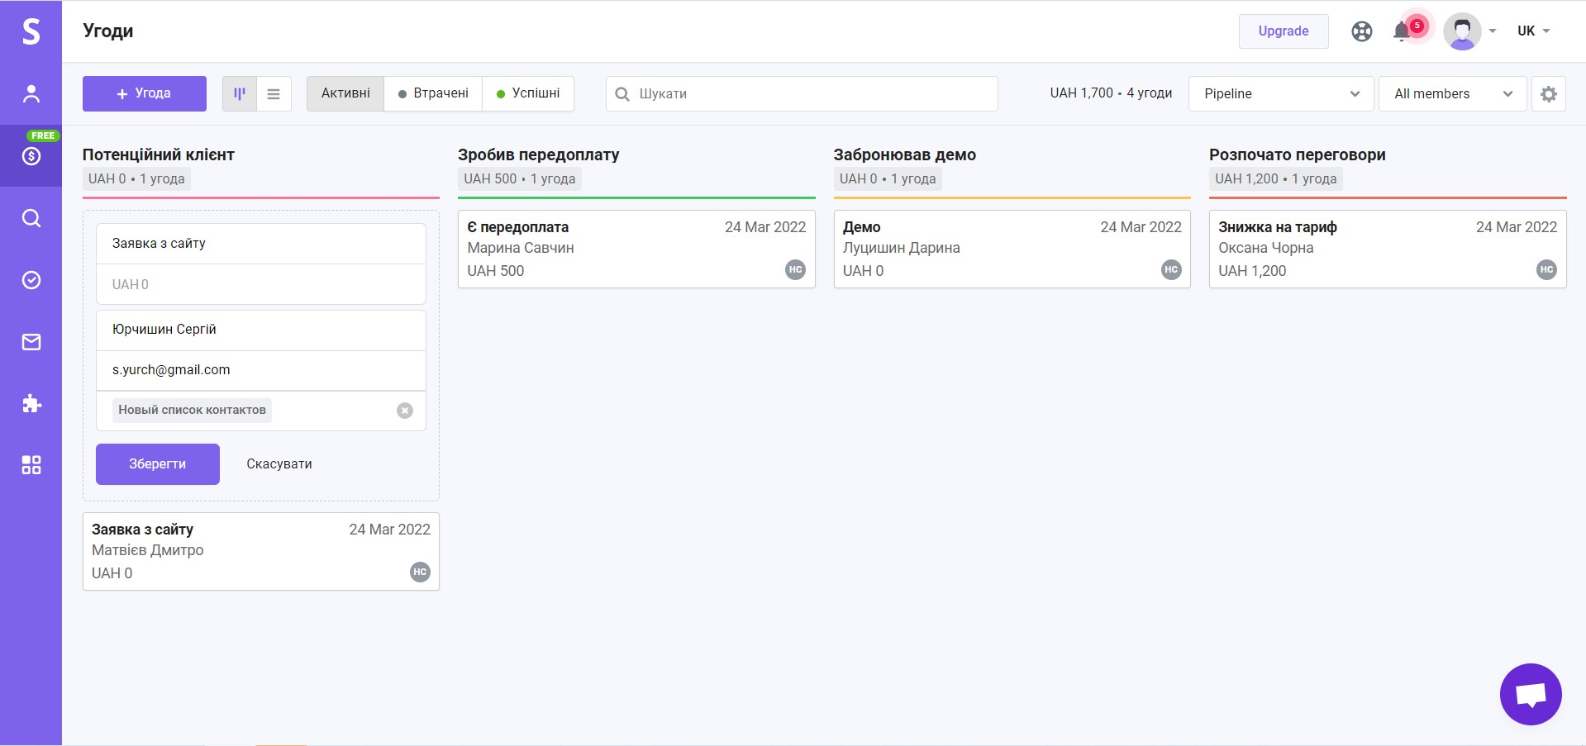Select the Втрачені tab
The image size is (1586, 746).
pyautogui.click(x=433, y=93)
